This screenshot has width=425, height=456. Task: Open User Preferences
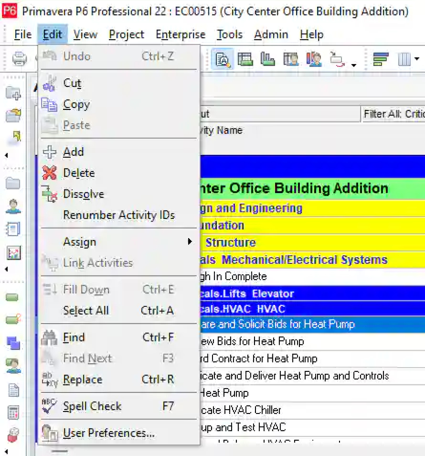(x=119, y=434)
